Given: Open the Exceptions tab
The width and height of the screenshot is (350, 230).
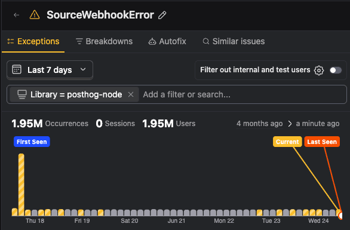Looking at the screenshot, I should tap(33, 42).
